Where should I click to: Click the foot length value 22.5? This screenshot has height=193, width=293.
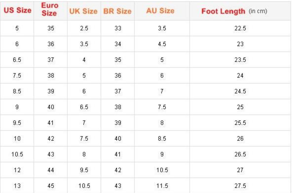pyautogui.click(x=240, y=28)
